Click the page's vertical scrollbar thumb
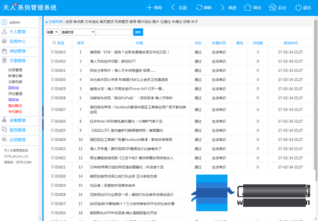This screenshot has height=221, width=318. tap(316, 100)
